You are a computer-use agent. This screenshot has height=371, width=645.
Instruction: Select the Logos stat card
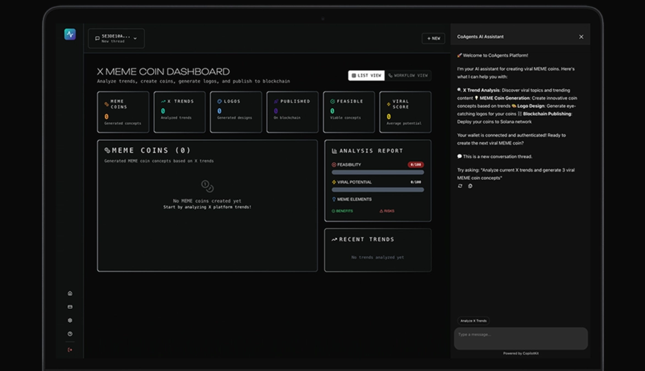pyautogui.click(x=236, y=112)
